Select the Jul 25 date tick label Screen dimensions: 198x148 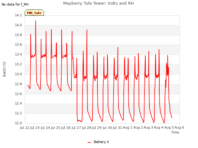point(56,128)
